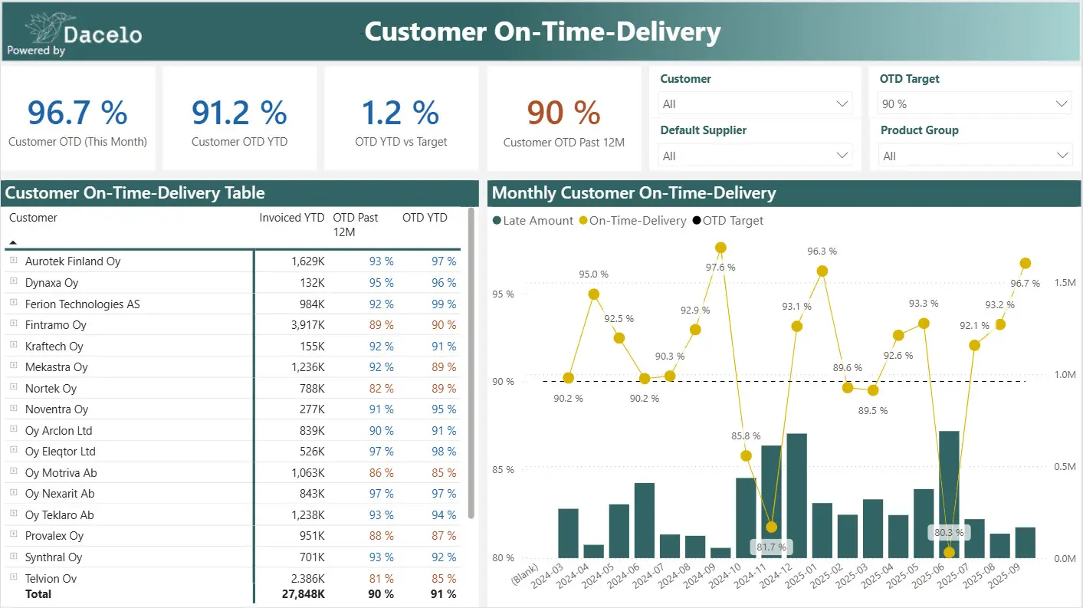This screenshot has width=1083, height=608.
Task: Open the Default Supplier dropdown
Action: (755, 156)
